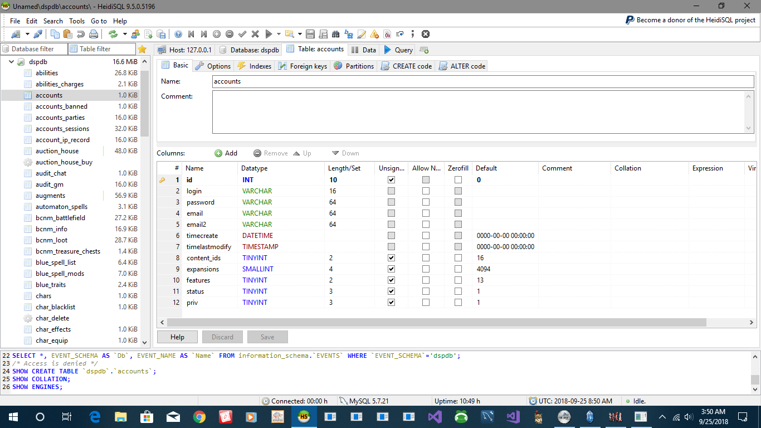Open dropdown arrow next to Refresh icon

click(125, 34)
